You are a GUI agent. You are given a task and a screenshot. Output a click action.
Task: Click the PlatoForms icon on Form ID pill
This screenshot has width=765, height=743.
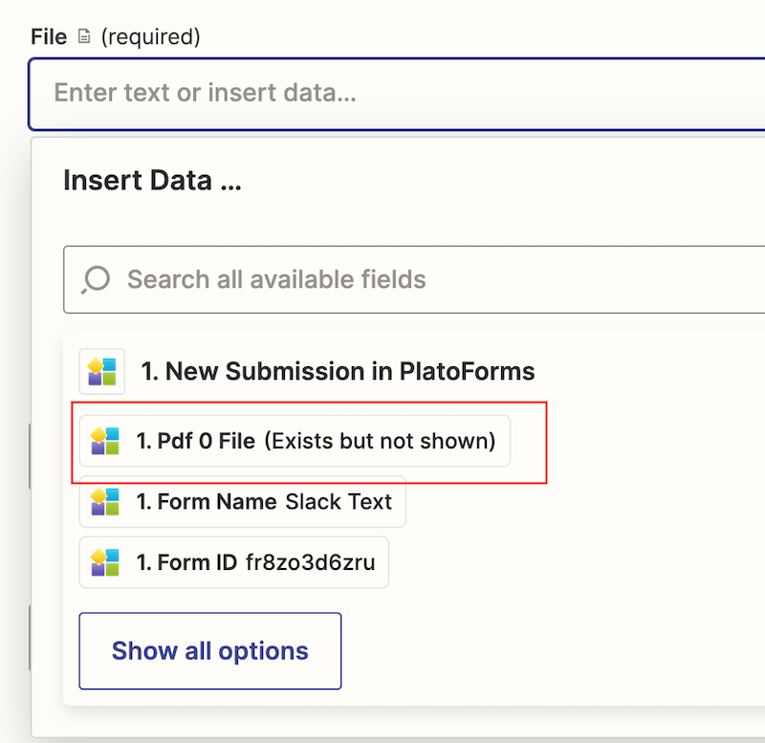point(105,563)
